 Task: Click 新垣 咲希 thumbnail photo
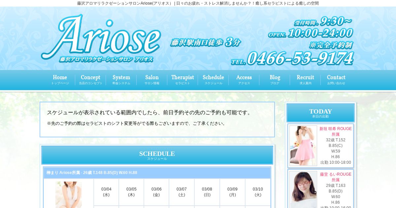303,146
